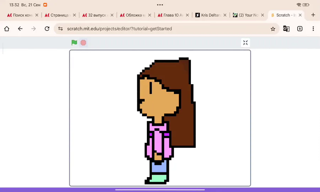
Task: Open browser three-dot menu
Action: coord(313,29)
